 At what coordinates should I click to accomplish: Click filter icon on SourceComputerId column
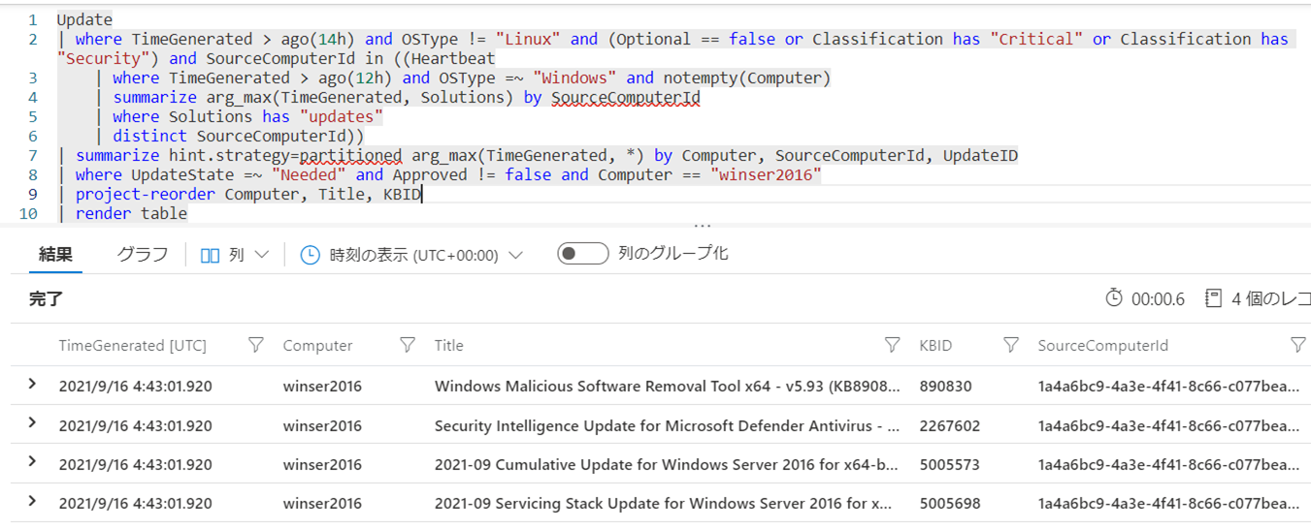[x=1298, y=345]
